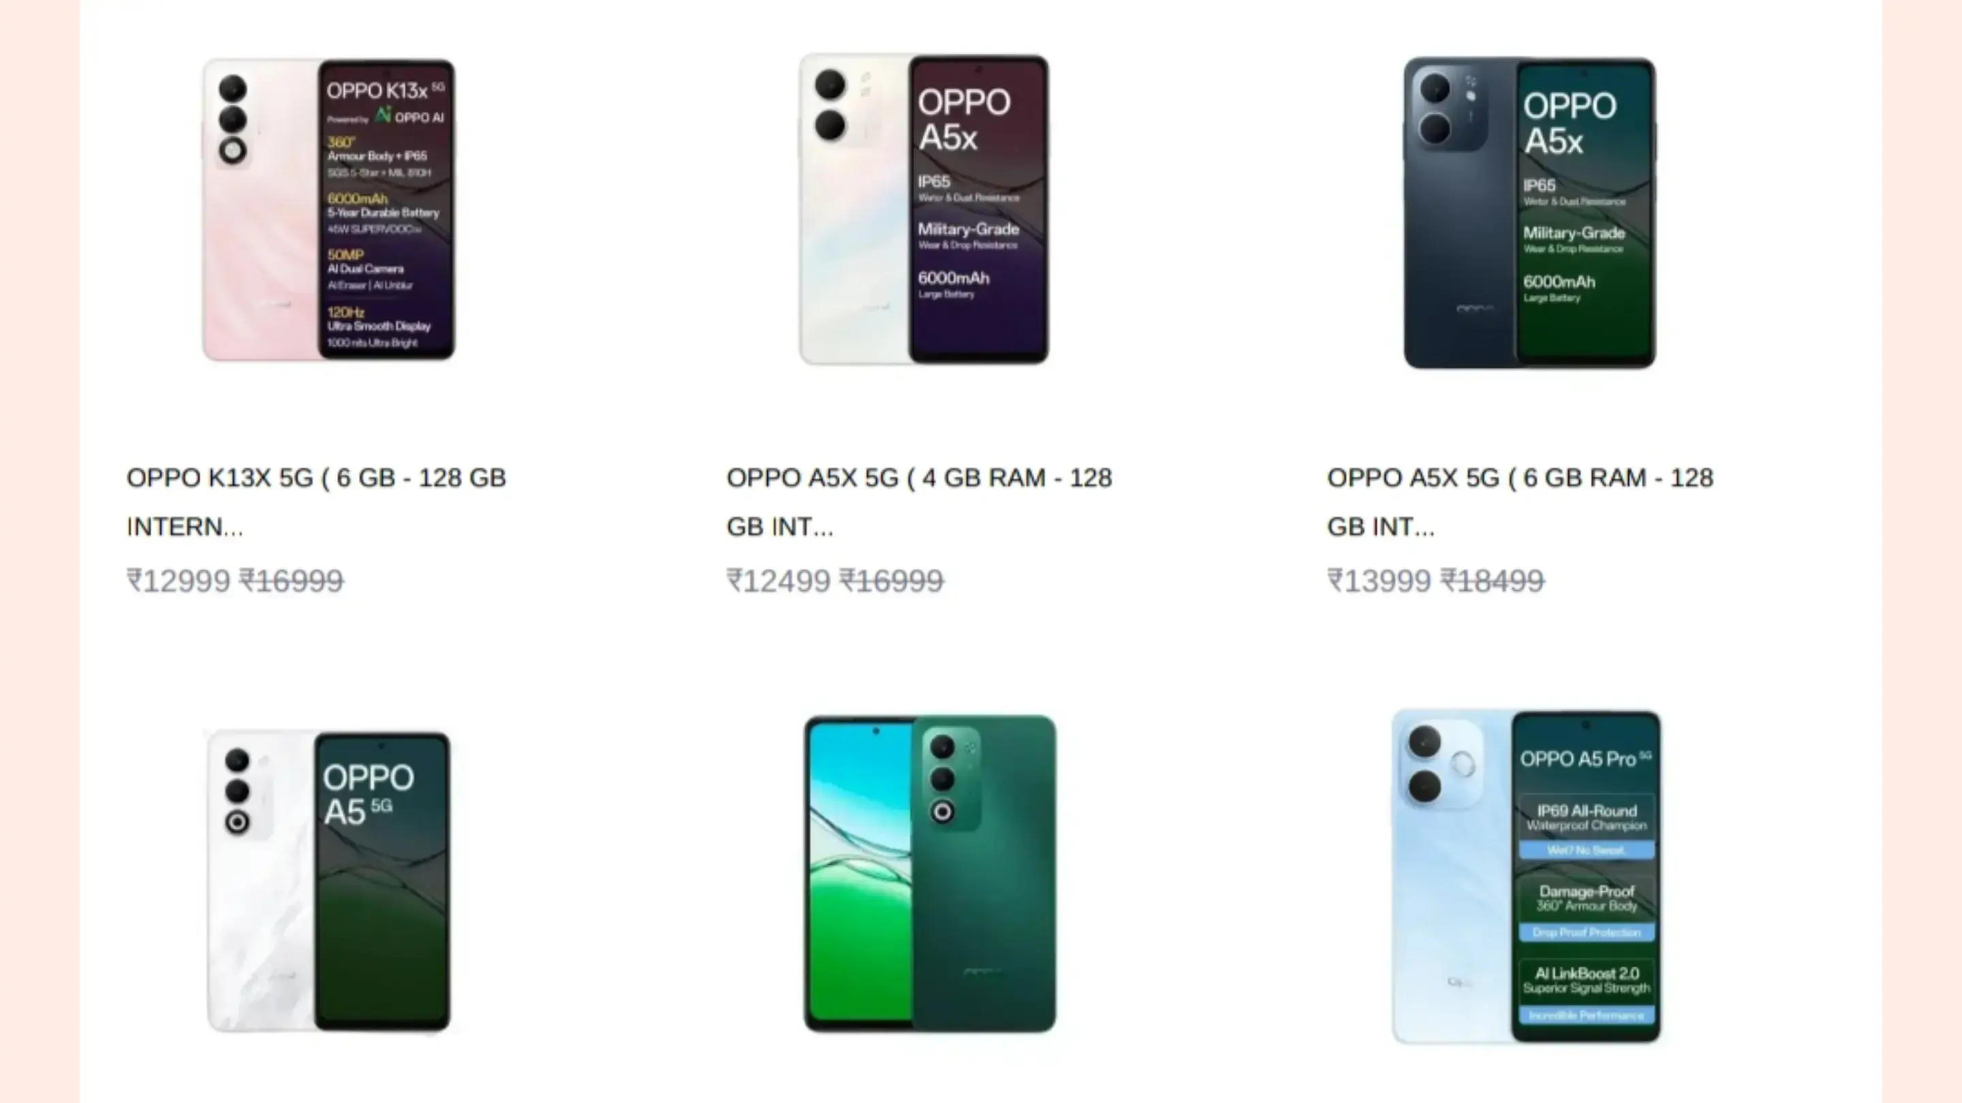Open the green OPPO phone product image
Screen dimensions: 1962x1103
click(930, 873)
